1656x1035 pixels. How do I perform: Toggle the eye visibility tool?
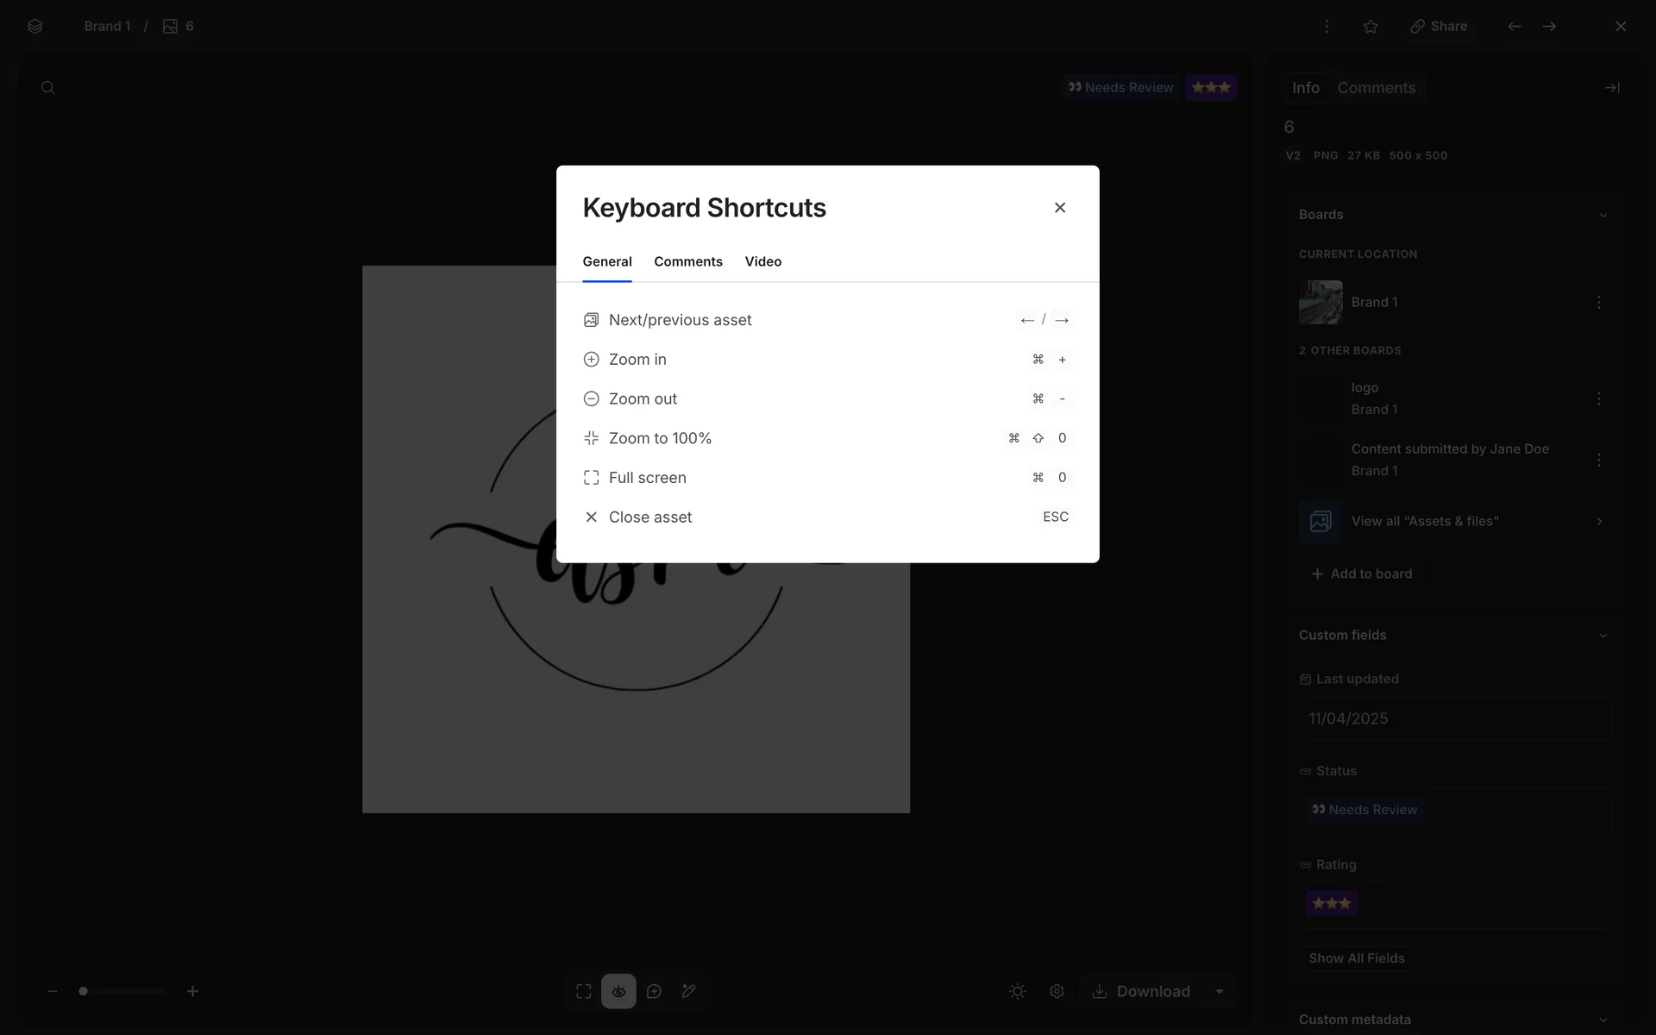[x=618, y=991]
